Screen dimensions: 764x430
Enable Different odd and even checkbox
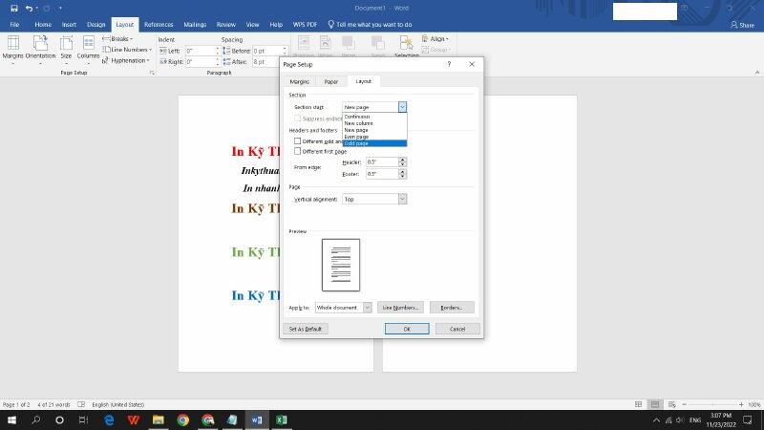[x=297, y=140]
